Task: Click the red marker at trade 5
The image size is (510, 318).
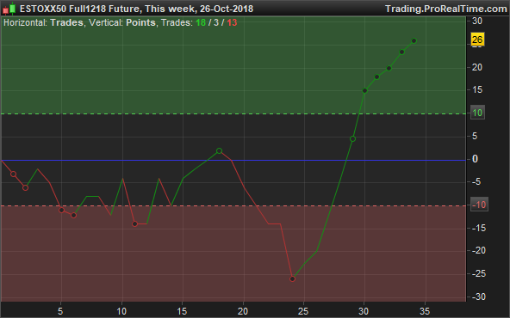Action: click(x=61, y=211)
